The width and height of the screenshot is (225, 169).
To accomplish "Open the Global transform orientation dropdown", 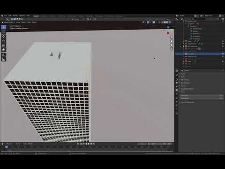I will pos(76,19).
